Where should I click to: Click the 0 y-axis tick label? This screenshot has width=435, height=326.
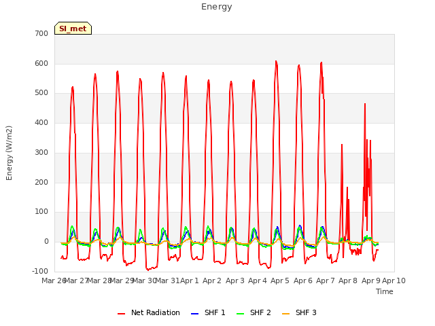click(46, 242)
